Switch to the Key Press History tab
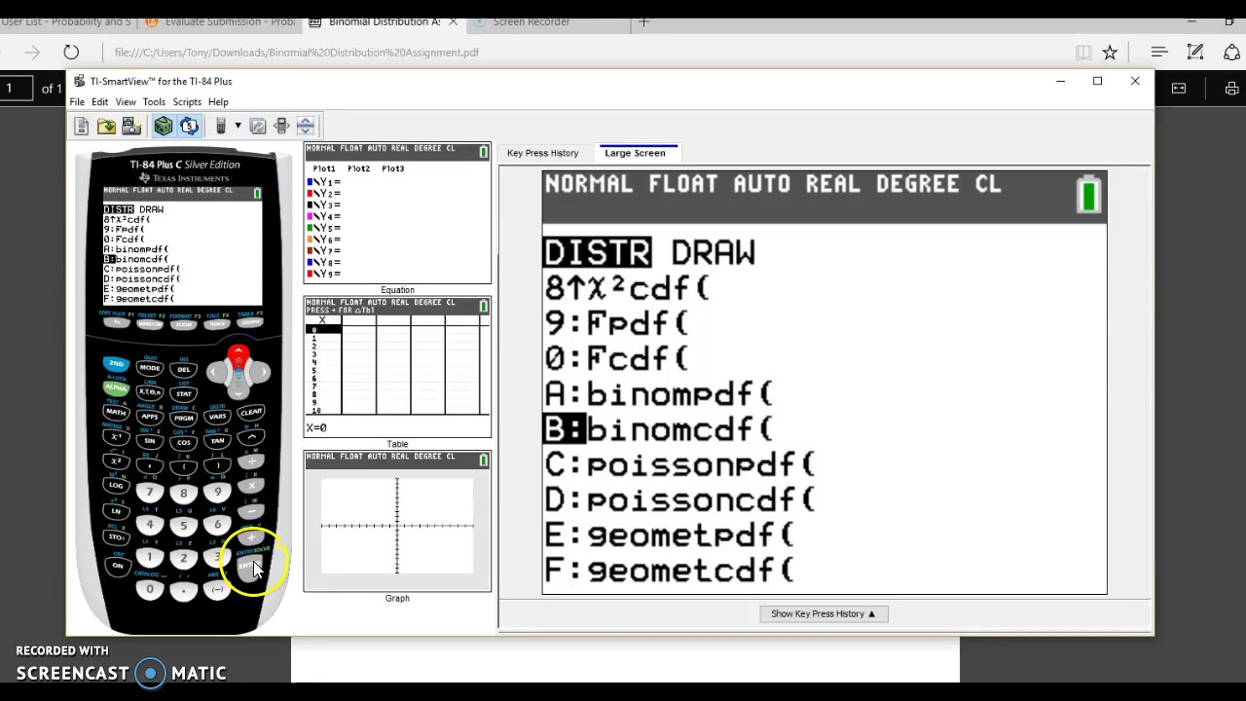 coord(542,153)
